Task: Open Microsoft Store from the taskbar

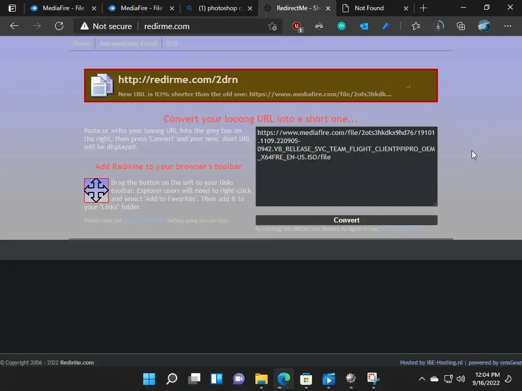Action: point(306,378)
